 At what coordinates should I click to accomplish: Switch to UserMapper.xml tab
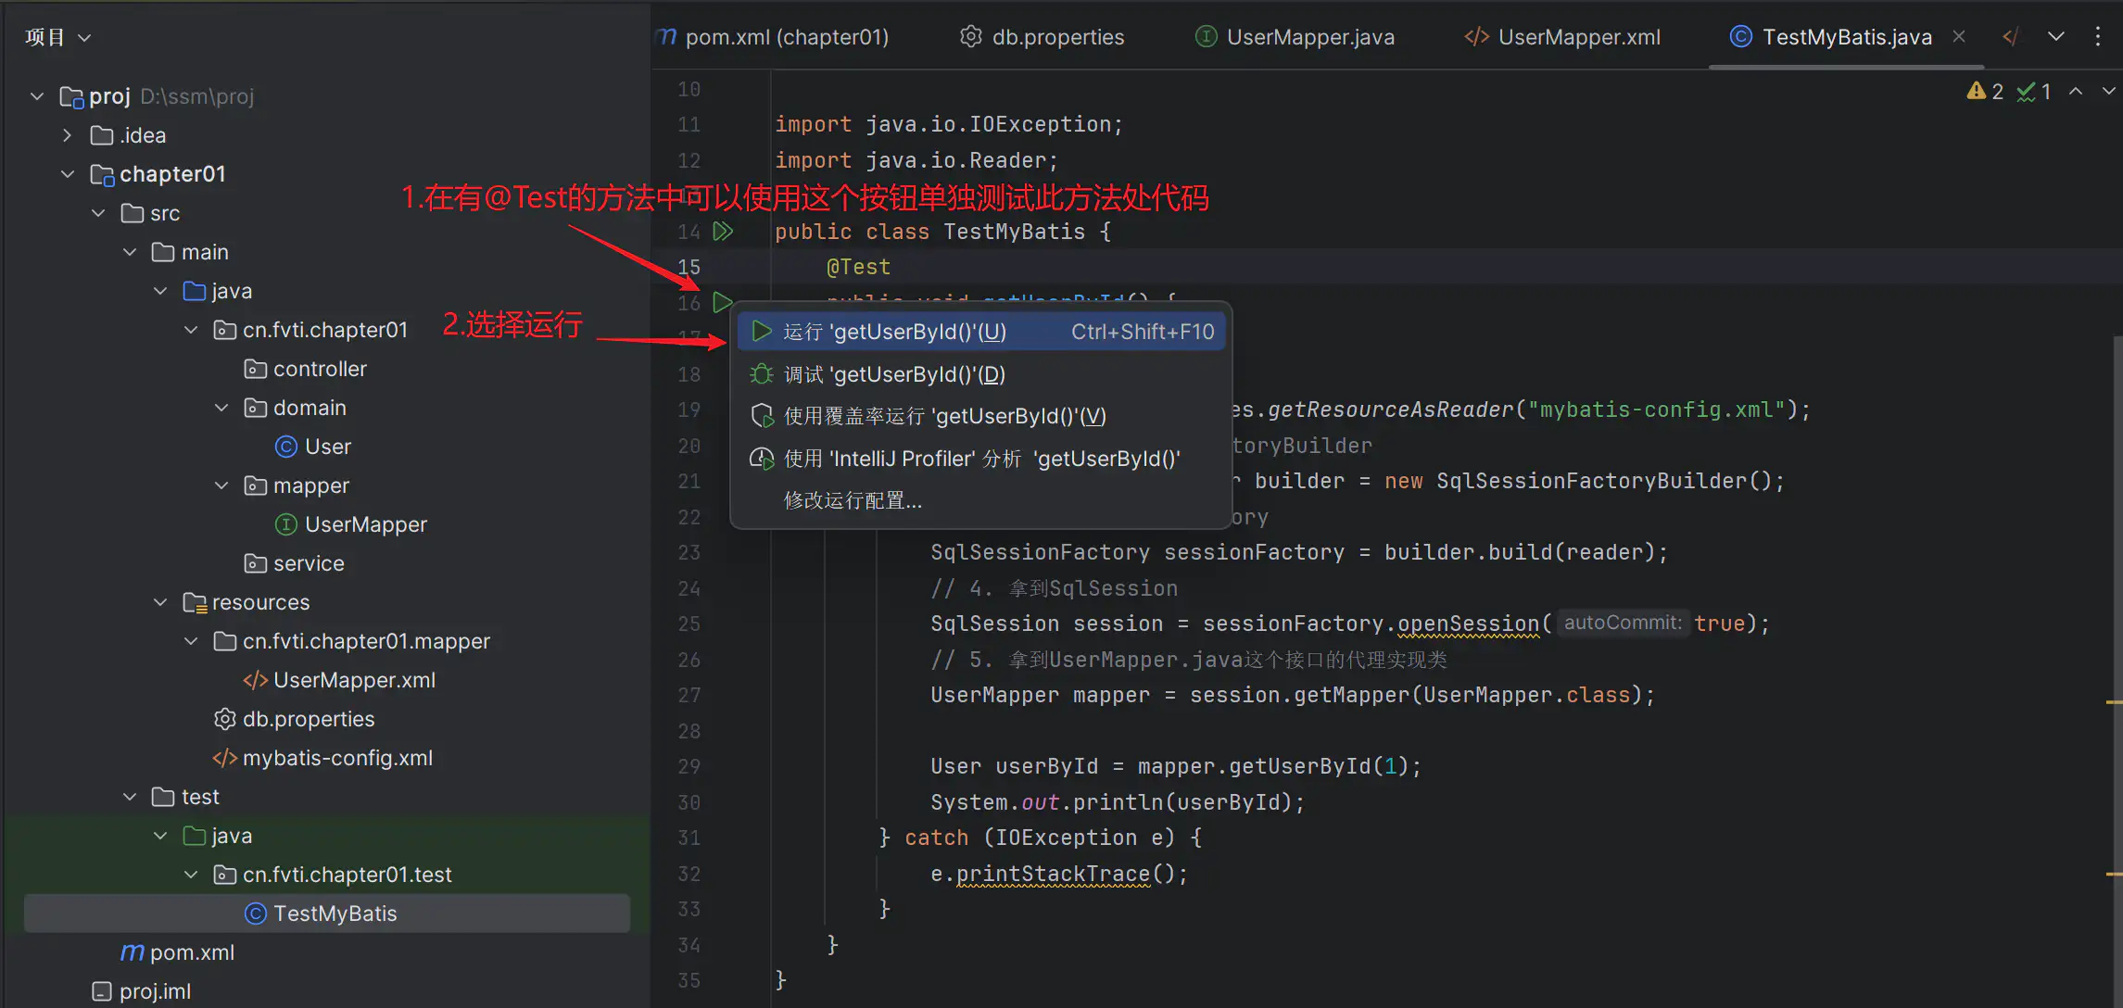(1562, 37)
